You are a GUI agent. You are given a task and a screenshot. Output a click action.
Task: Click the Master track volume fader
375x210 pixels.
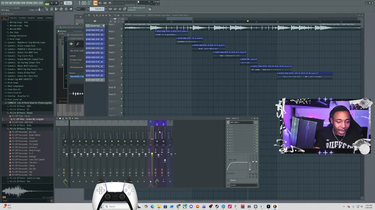[x=67, y=155]
